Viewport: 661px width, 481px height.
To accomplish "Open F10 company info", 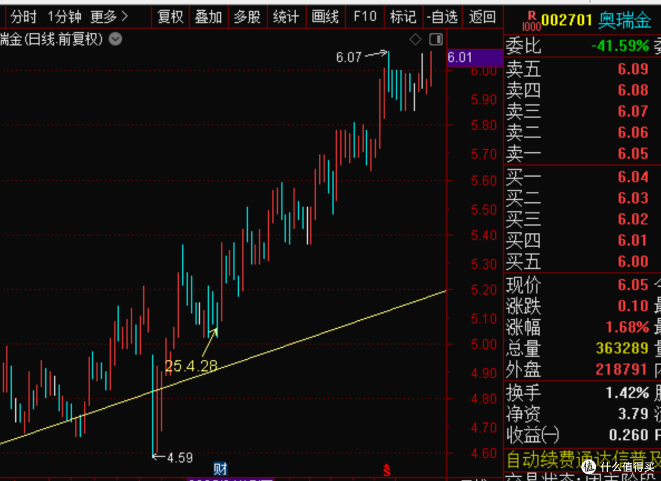I will point(365,17).
